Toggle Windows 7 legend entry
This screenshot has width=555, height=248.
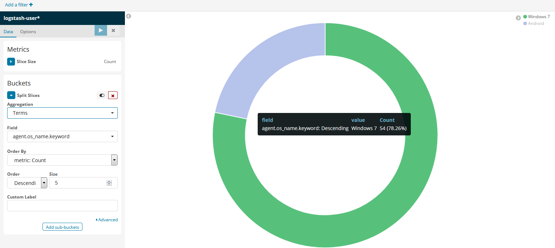pyautogui.click(x=539, y=17)
